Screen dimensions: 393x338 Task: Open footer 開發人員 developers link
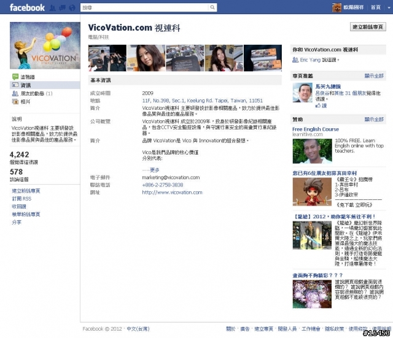[x=287, y=329]
